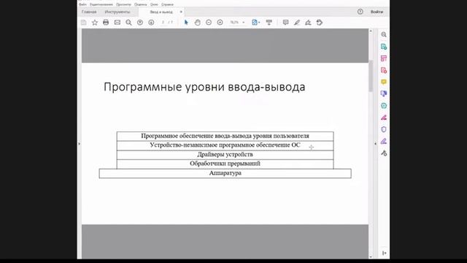Click the row Обработчики прерываний
Image resolution: width=467 pixels, height=263 pixels.
(225, 164)
